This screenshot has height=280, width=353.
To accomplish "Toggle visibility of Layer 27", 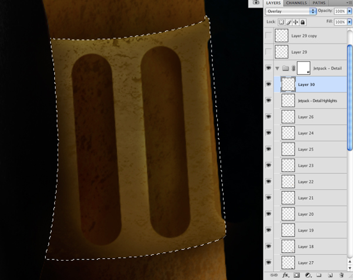I will pos(269,263).
